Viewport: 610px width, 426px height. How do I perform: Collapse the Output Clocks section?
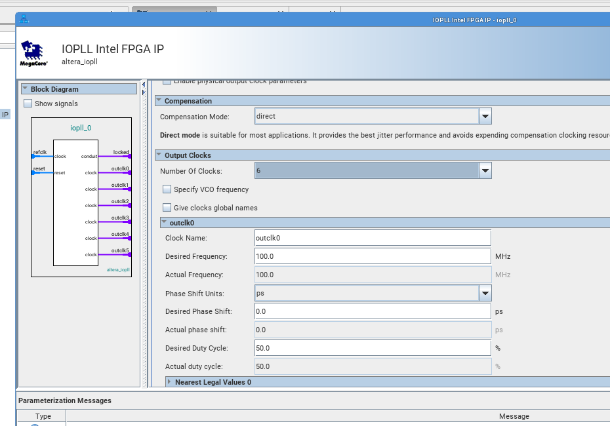click(x=159, y=155)
